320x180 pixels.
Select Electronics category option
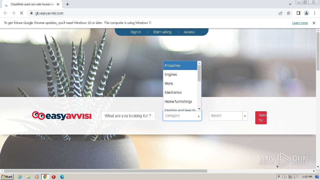point(180,92)
